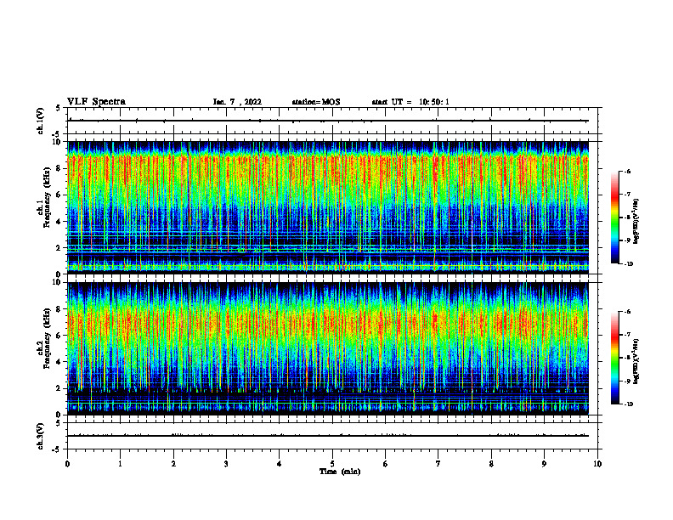Click the ch.2 "Frequency (kHz)" axis label
This screenshot has width=673, height=520.
[48, 338]
